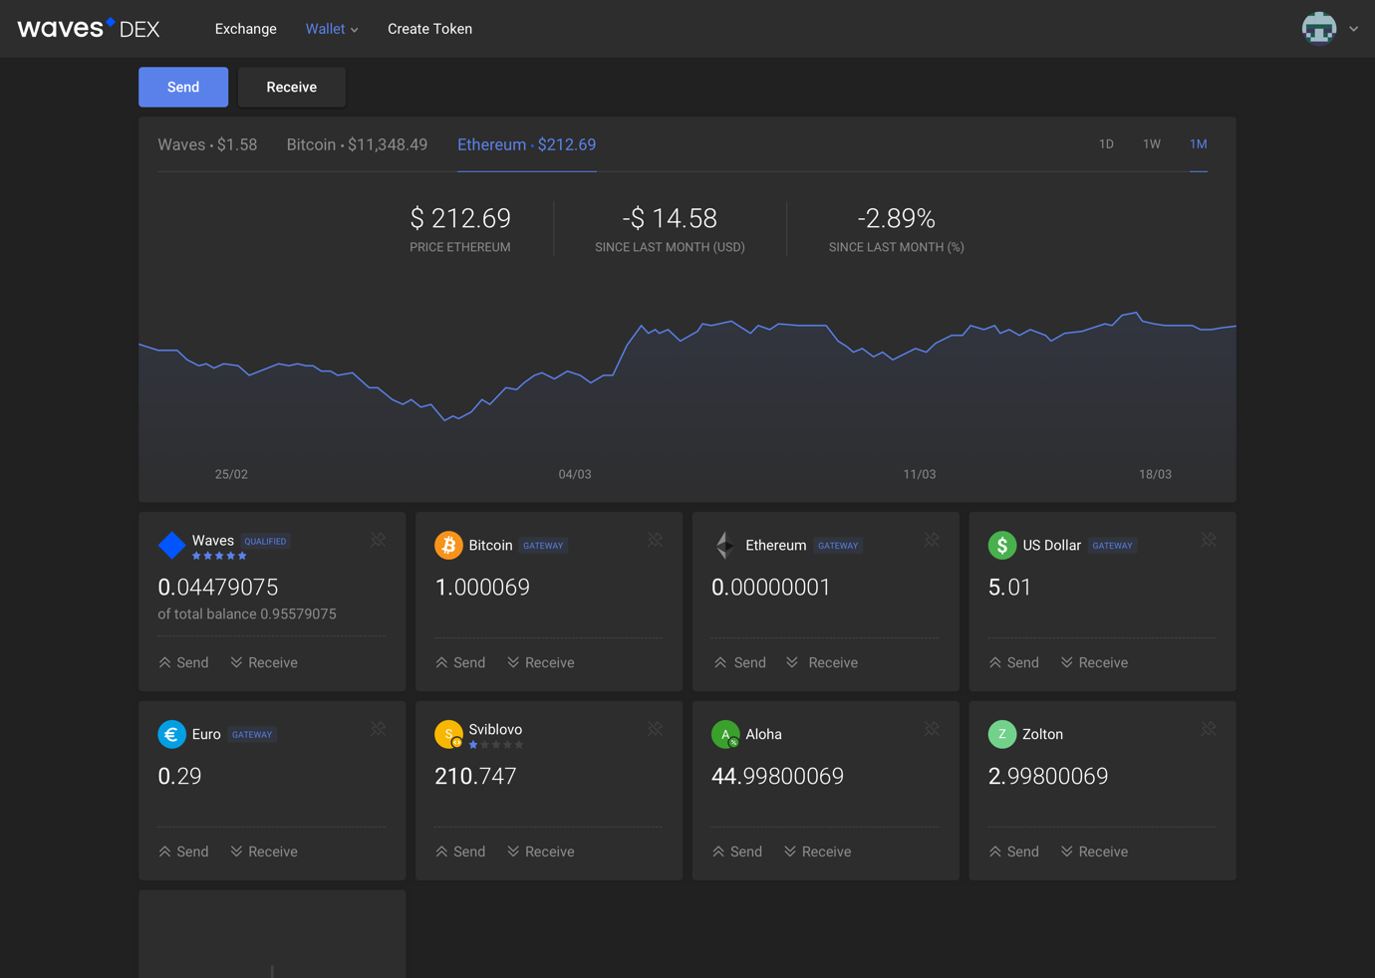Image resolution: width=1375 pixels, height=978 pixels.
Task: Set chart range to 1D
Action: coord(1106,144)
